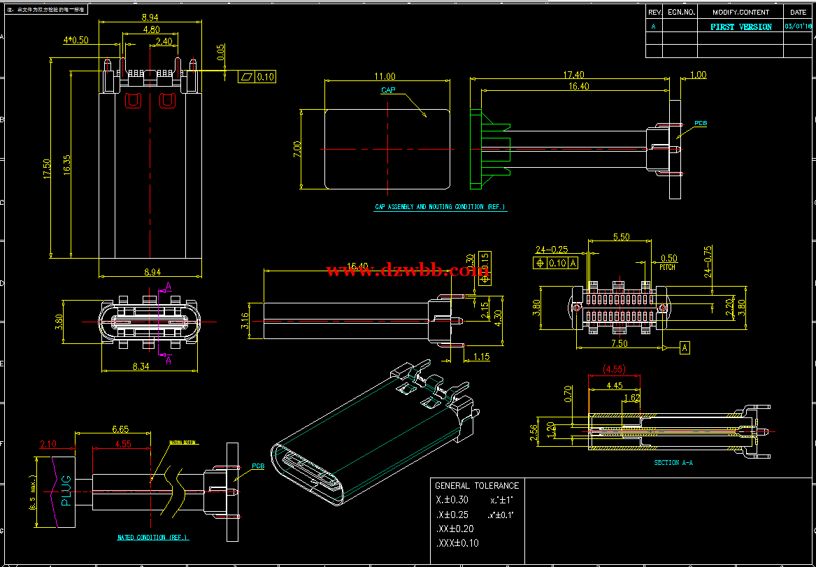Select the 1.20 vertical dimension

(x=551, y=430)
